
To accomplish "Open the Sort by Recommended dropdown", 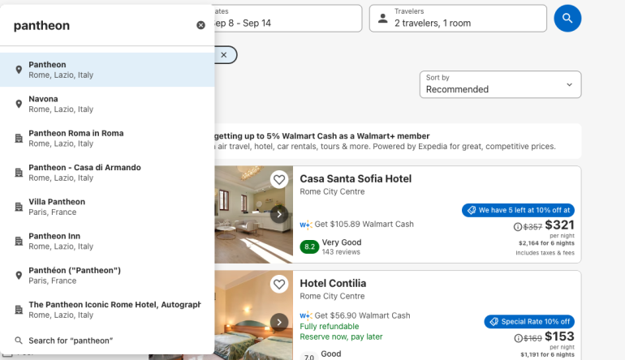I will tap(500, 84).
